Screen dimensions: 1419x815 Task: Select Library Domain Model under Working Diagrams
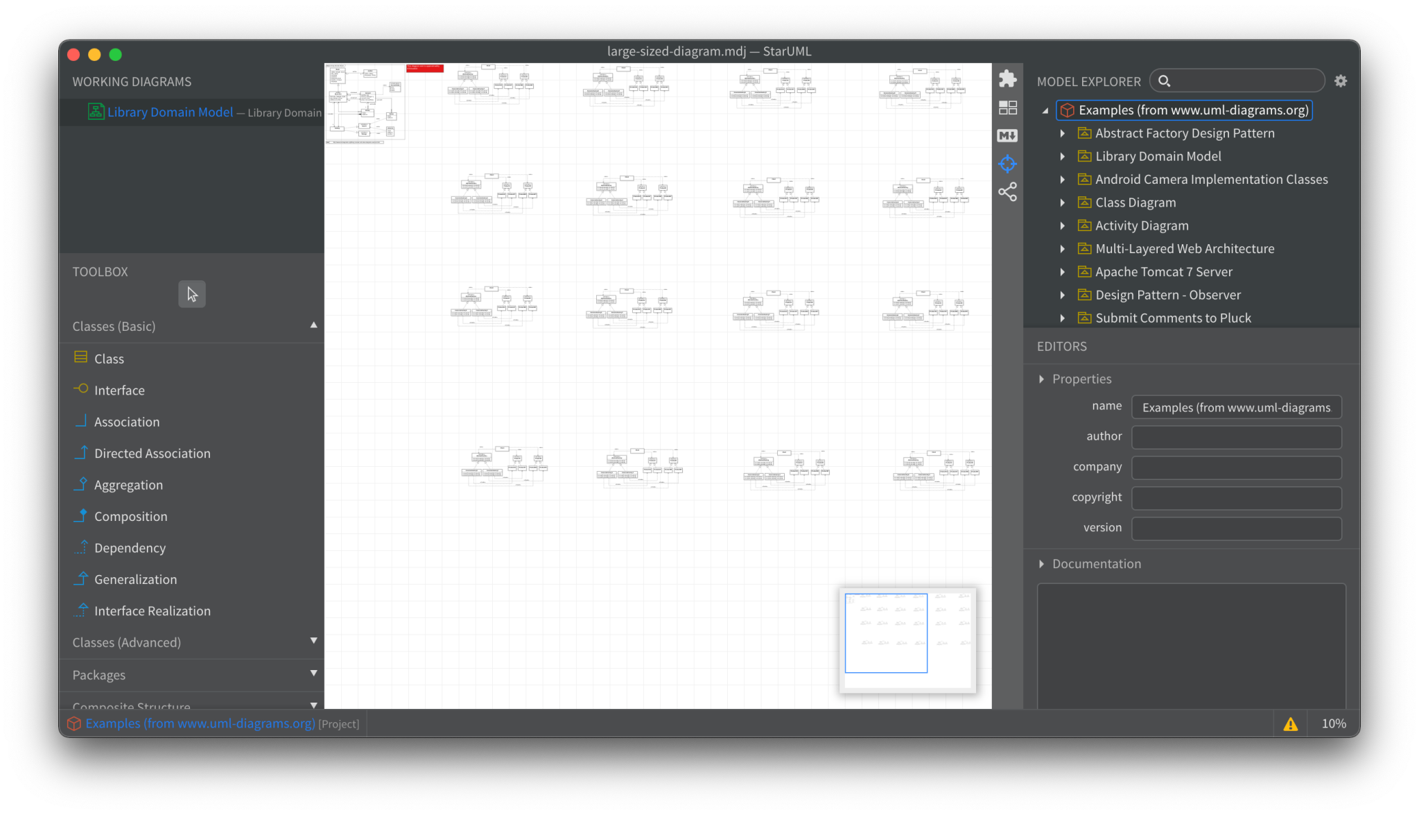pyautogui.click(x=170, y=112)
